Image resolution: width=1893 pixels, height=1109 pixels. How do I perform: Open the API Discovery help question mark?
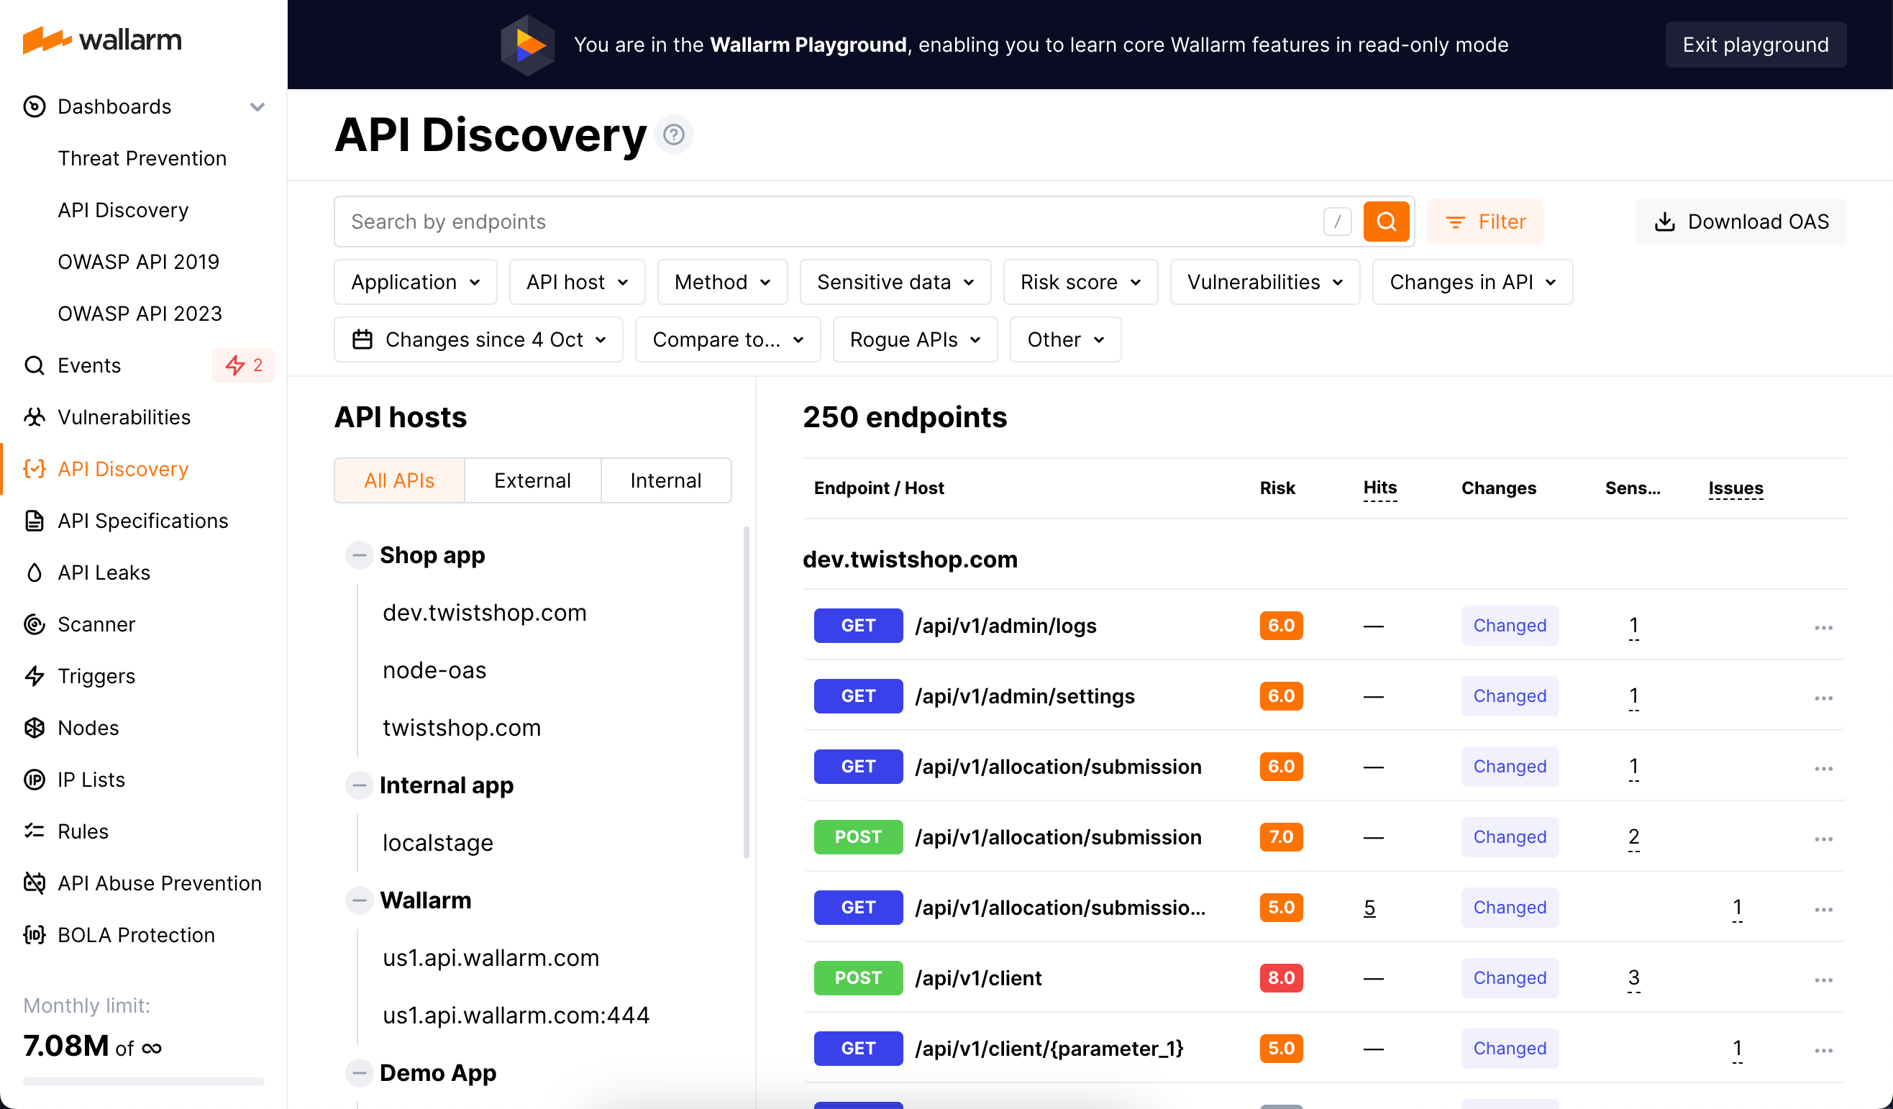(674, 134)
